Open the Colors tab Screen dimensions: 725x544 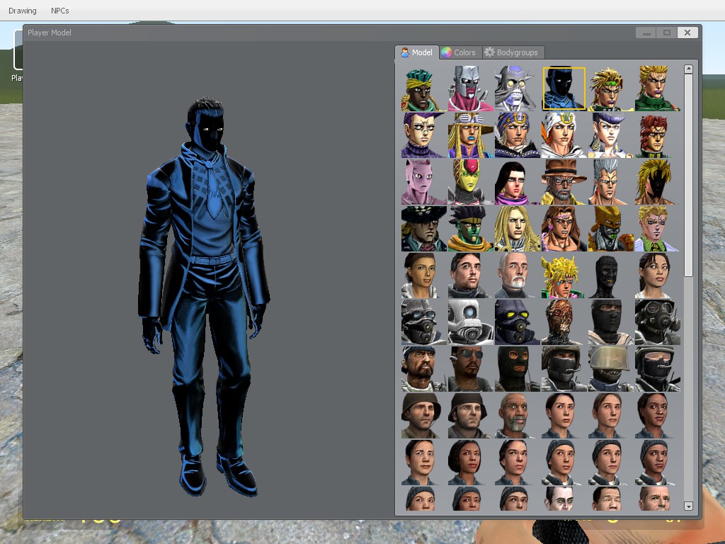tap(459, 52)
